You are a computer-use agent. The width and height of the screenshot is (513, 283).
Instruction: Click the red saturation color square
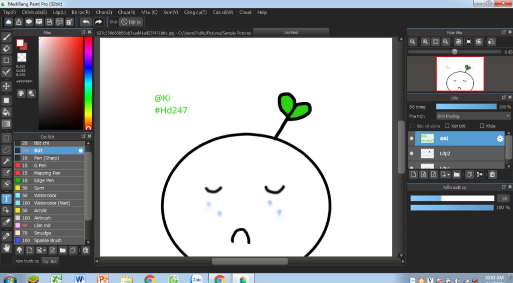61,83
